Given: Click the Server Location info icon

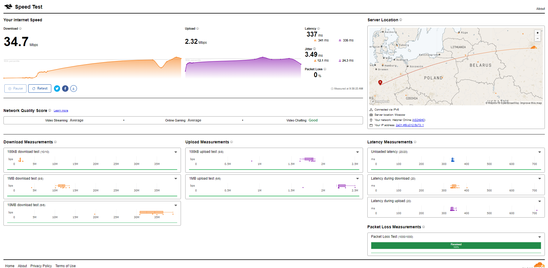Looking at the screenshot, I should (x=400, y=20).
